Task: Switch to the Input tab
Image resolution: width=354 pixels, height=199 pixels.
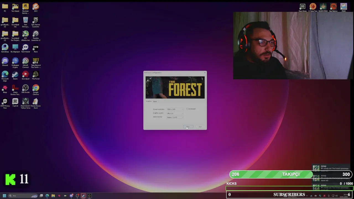Action: point(155,101)
